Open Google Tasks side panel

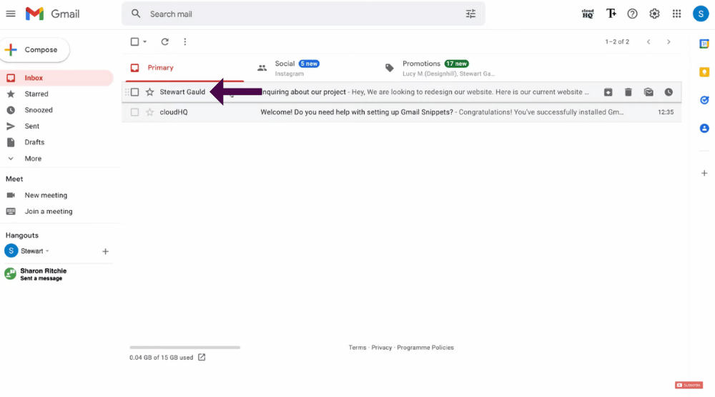click(704, 100)
